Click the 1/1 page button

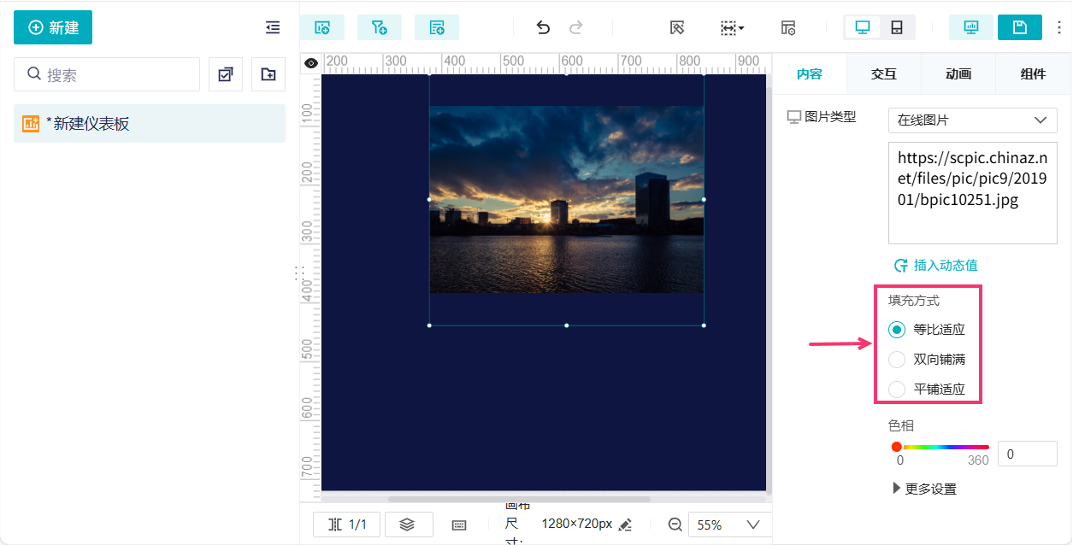point(347,524)
